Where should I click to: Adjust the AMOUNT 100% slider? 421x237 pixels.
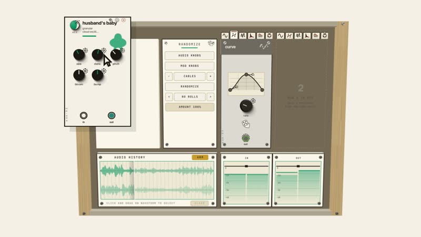click(x=189, y=107)
